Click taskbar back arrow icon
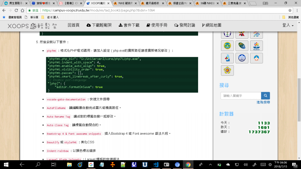Image resolution: width=301 pixels, height=169 pixels. (x=22, y=165)
